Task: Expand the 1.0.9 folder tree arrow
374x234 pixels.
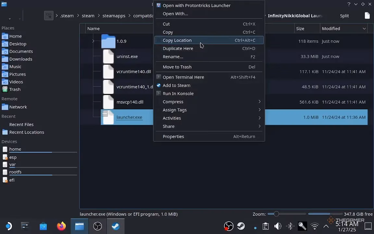Action: point(93,41)
